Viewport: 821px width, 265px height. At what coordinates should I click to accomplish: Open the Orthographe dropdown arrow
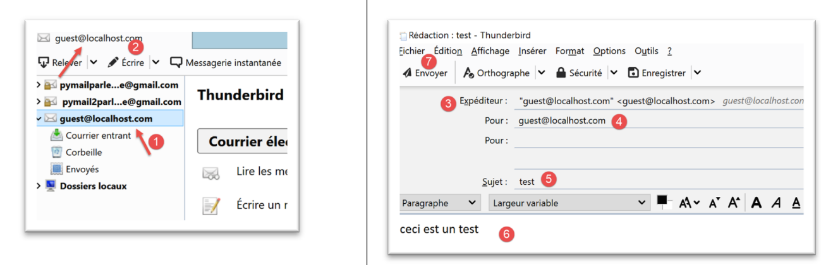click(541, 73)
